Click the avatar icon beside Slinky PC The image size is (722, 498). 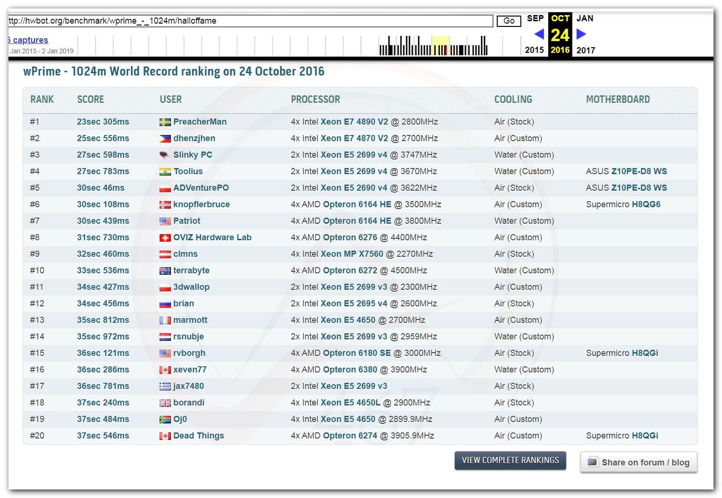point(165,155)
